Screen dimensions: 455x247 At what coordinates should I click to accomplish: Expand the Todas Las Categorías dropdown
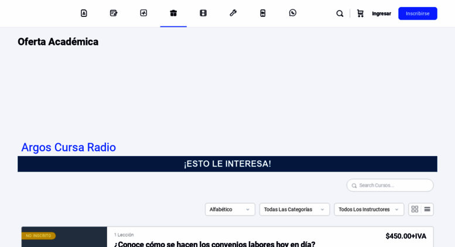[x=294, y=210]
